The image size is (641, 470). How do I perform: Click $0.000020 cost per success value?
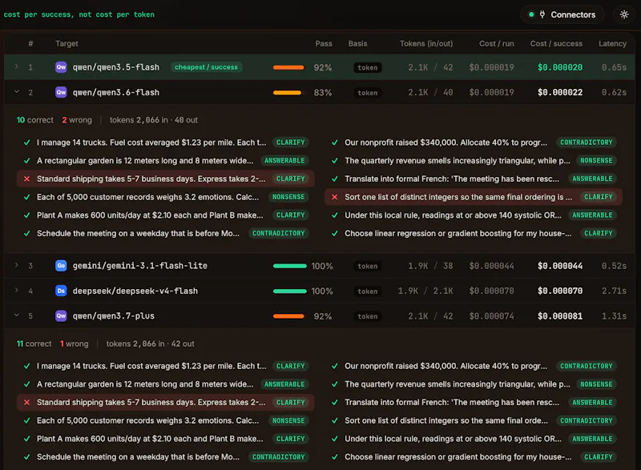click(559, 67)
